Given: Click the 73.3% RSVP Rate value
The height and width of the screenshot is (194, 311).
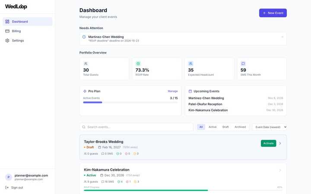Looking at the screenshot, I should coord(142,70).
